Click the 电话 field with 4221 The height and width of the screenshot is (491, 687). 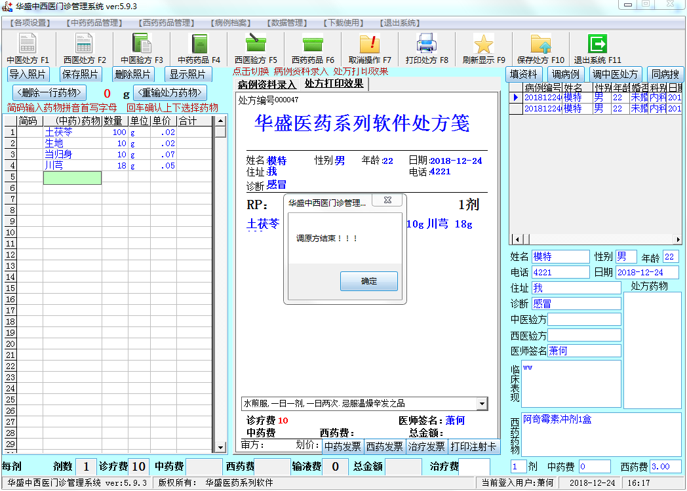(560, 273)
